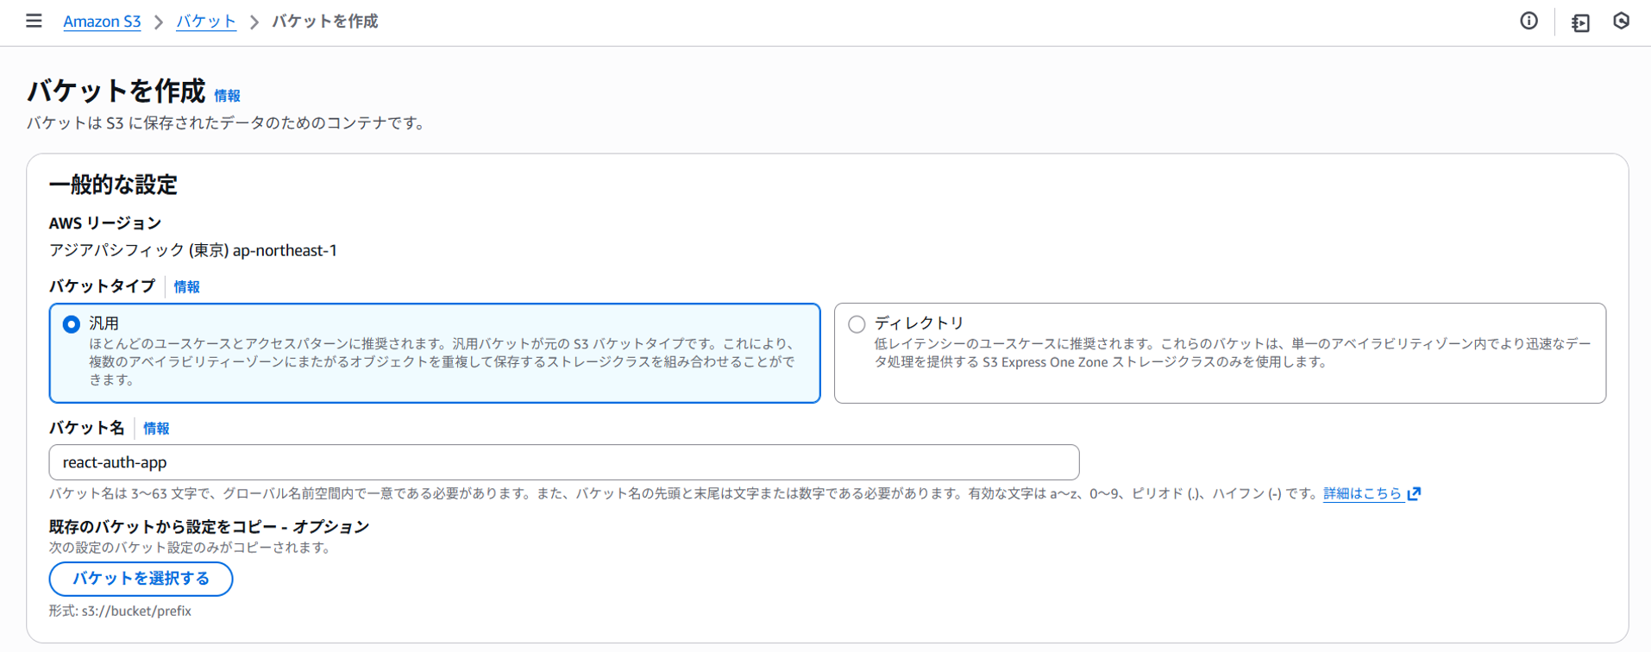This screenshot has height=652, width=1651.
Task: Select the ディレクトリ bucket type radio button
Action: [x=857, y=324]
